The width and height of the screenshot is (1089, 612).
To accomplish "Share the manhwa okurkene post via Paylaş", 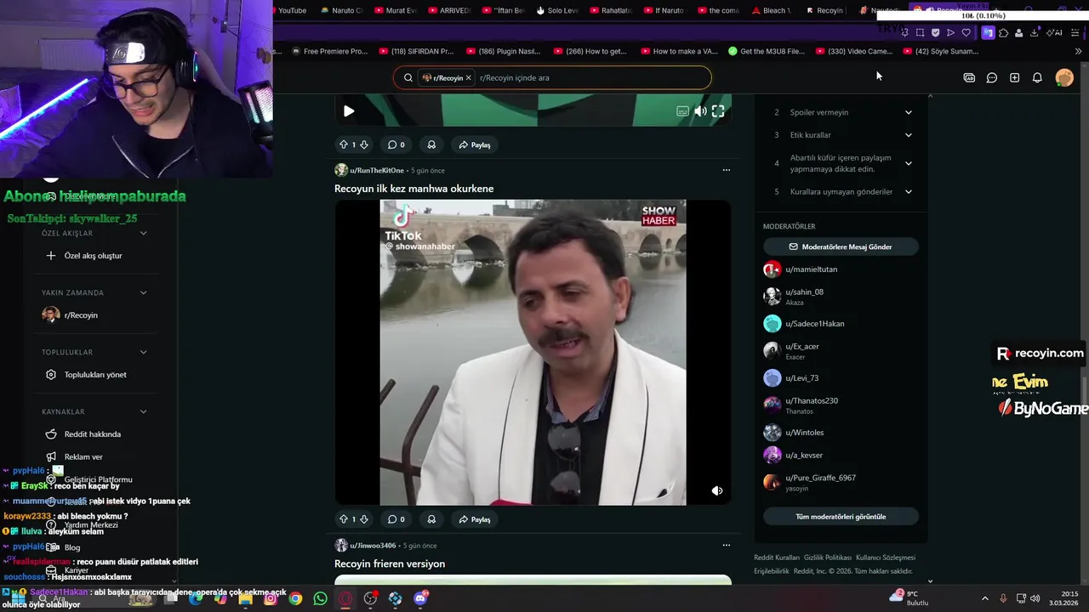I will coord(475,519).
